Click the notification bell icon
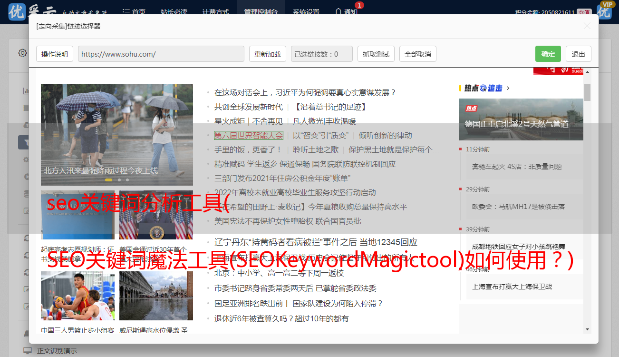The height and width of the screenshot is (357, 619). (338, 11)
